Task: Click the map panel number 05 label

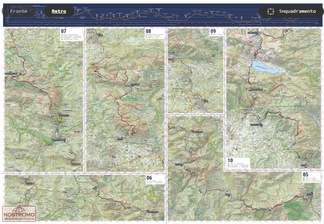Action: pyautogui.click(x=305, y=175)
